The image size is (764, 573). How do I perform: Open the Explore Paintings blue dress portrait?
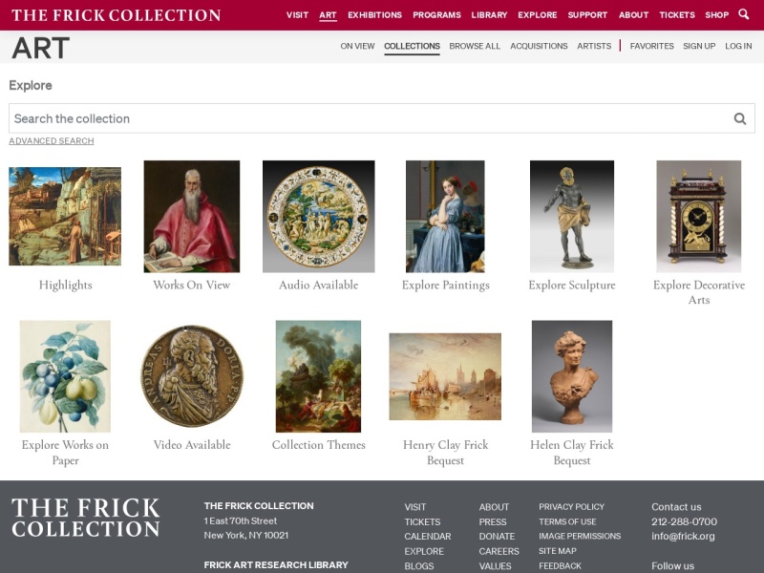[445, 217]
